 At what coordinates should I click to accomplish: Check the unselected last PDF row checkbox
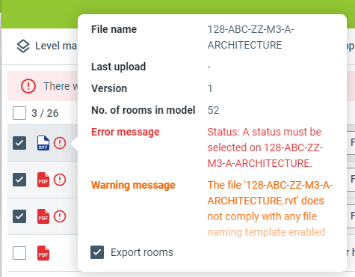[19, 253]
